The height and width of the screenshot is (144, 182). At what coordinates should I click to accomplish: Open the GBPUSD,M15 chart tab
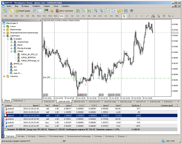[79, 102]
